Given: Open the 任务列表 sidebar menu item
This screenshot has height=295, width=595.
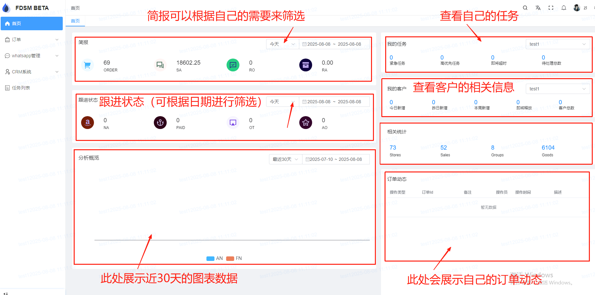Looking at the screenshot, I should click(x=21, y=88).
